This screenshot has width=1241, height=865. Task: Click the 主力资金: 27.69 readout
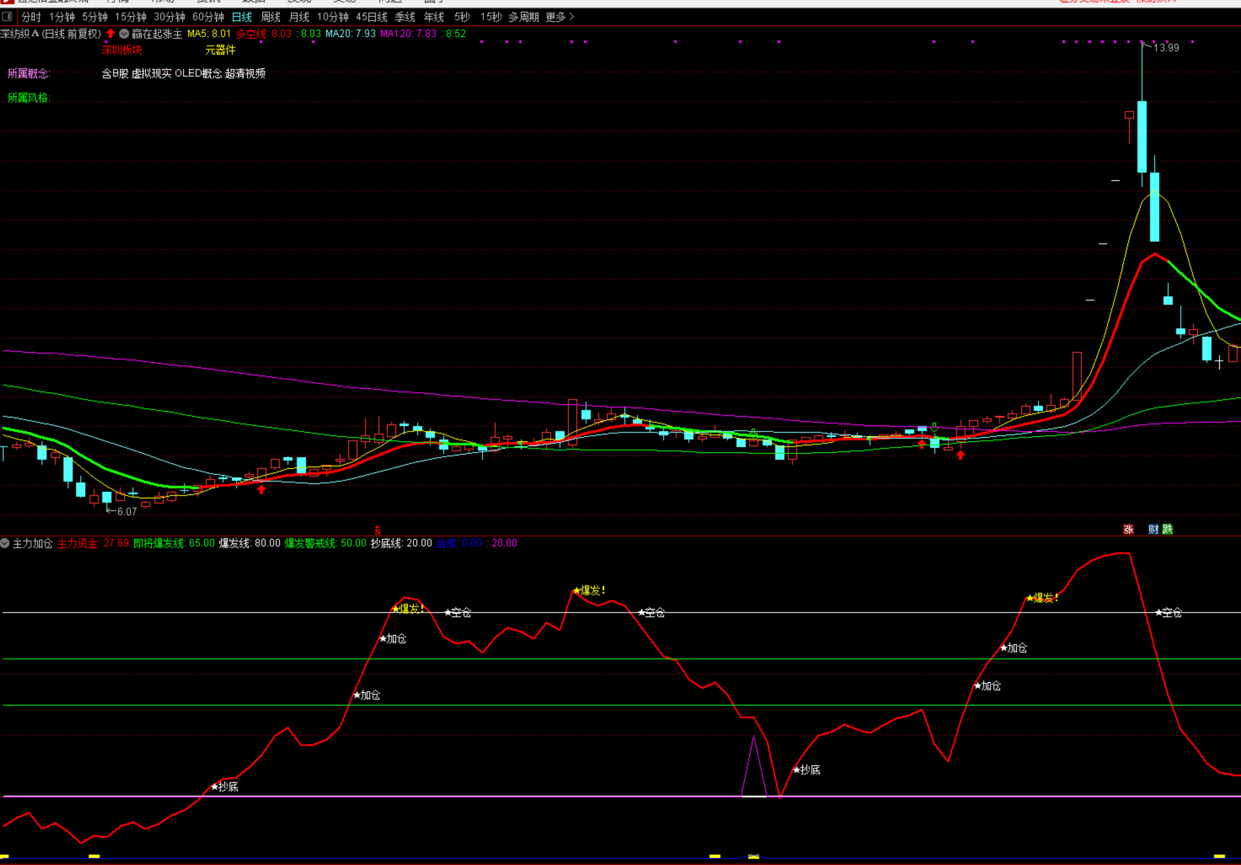point(93,543)
